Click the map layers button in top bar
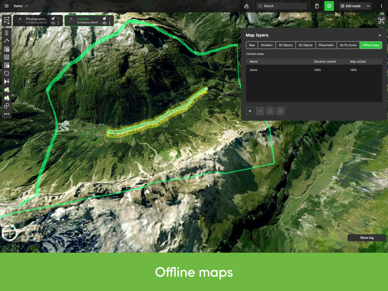Image resolution: width=388 pixels, height=291 pixels. (329, 6)
